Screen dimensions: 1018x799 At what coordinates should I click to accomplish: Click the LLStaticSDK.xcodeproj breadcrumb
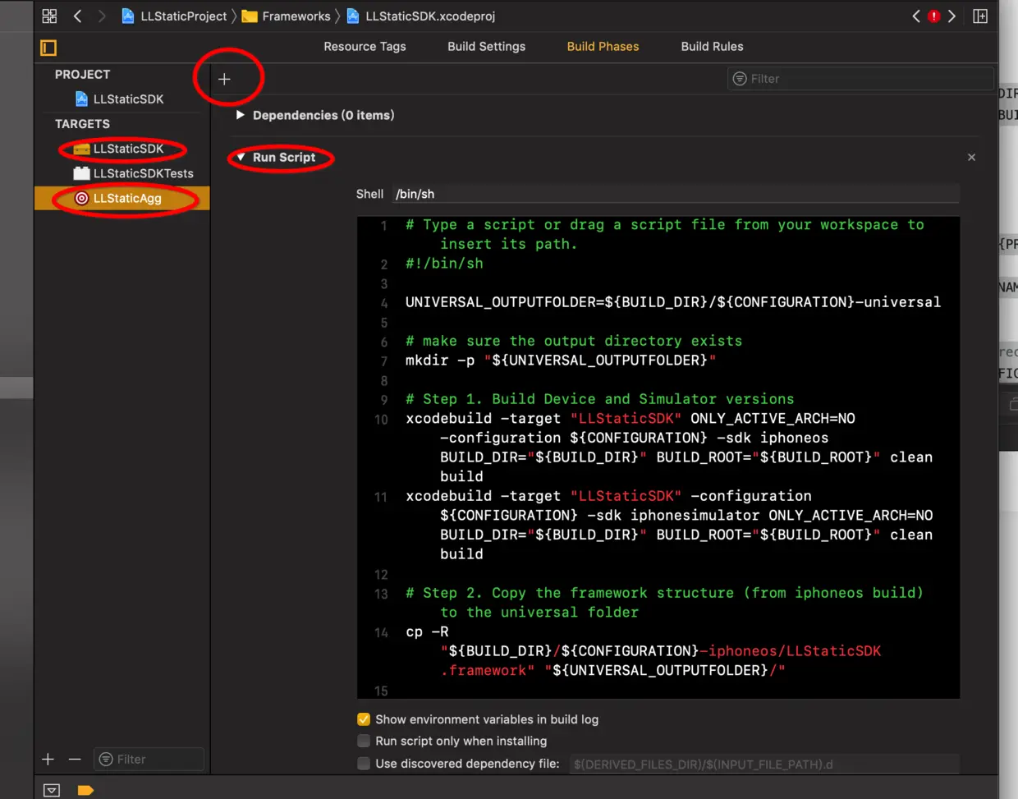[x=420, y=16]
